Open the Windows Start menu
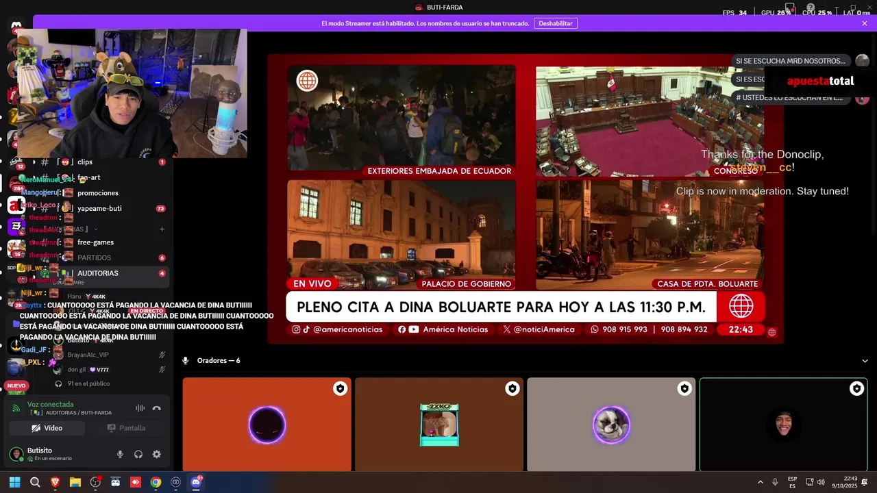 [14, 482]
